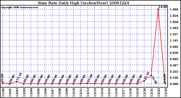Choose the 0.332 y-axis label
The image size is (181, 98).
point(174,72)
